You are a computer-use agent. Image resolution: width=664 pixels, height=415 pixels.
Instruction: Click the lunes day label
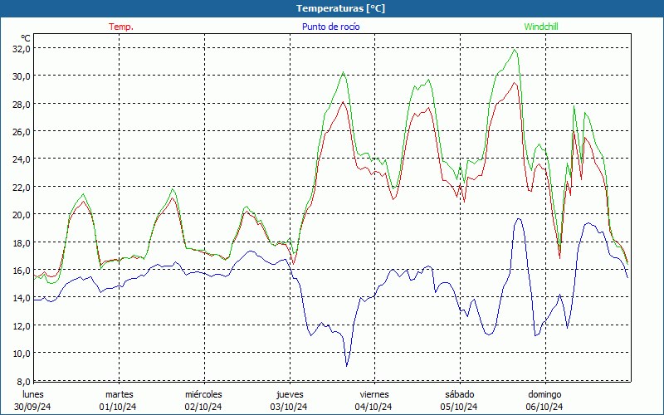point(32,394)
